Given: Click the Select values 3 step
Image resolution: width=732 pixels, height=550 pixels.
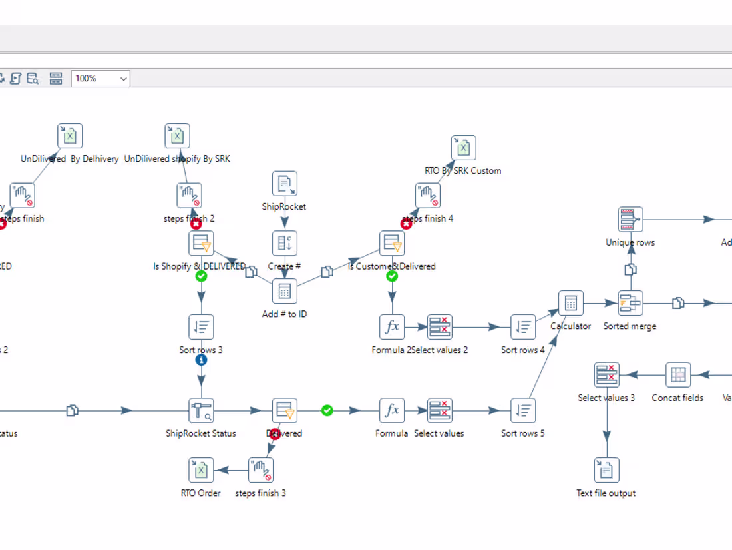Looking at the screenshot, I should tap(606, 374).
